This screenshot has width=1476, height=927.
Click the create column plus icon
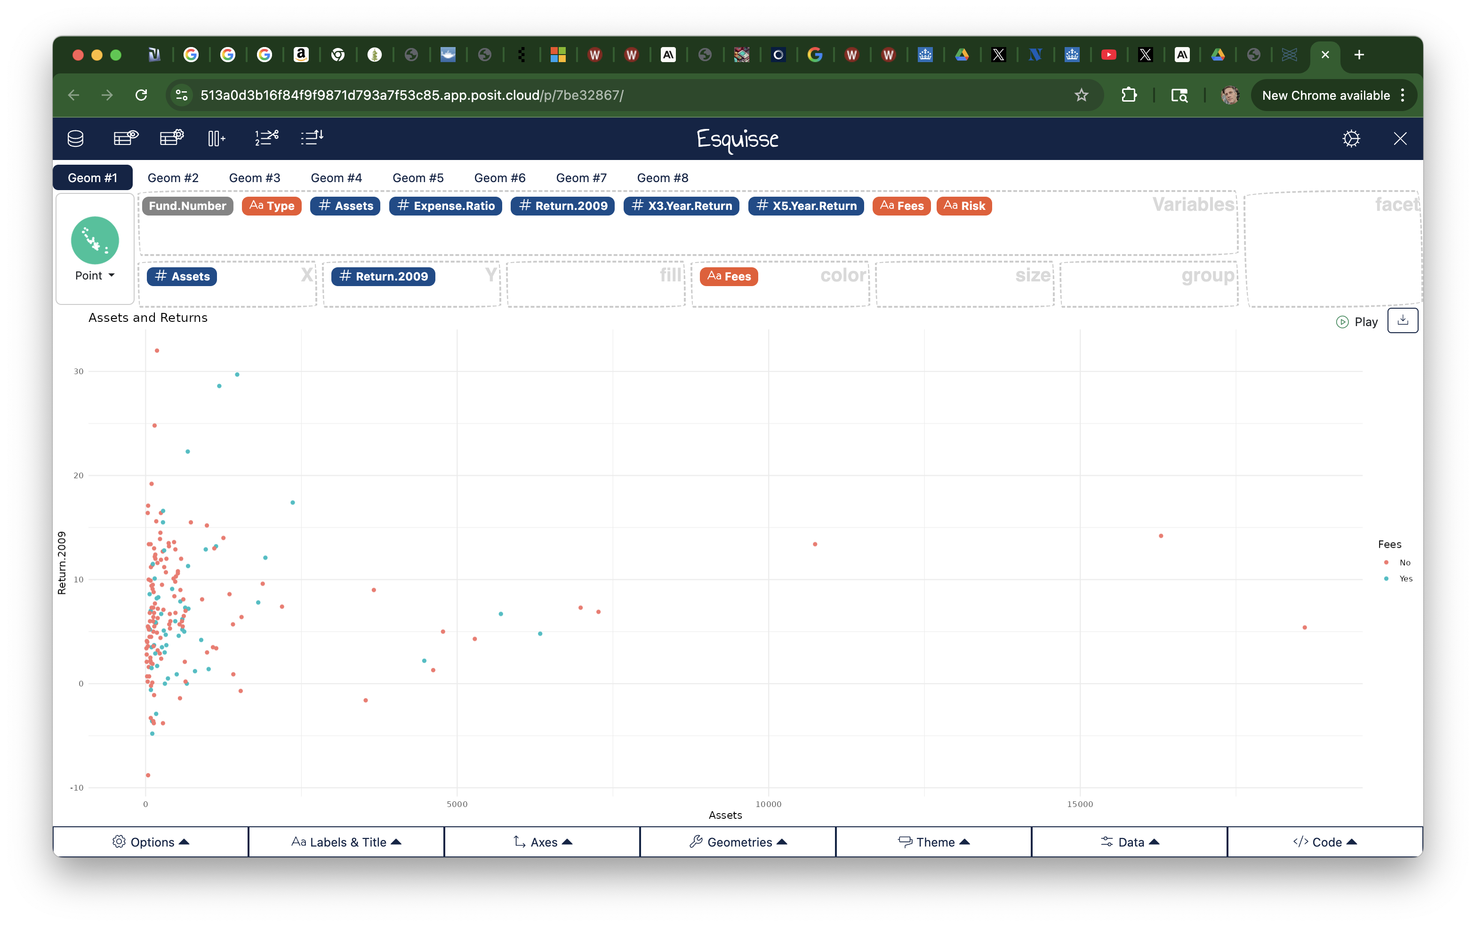[217, 138]
